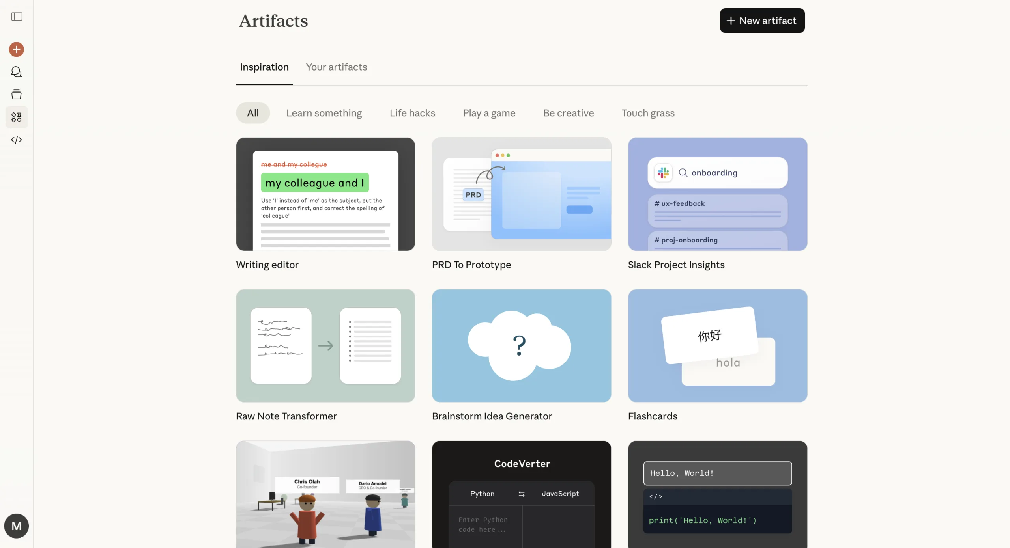The height and width of the screenshot is (548, 1010).
Task: Start a new chat with the plus icon
Action: tap(17, 50)
